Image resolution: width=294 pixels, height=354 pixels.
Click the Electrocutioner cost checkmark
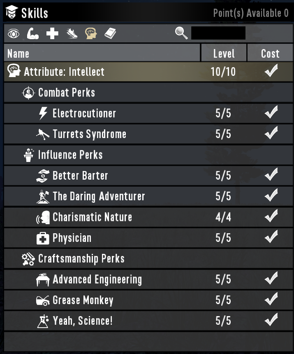pos(271,112)
